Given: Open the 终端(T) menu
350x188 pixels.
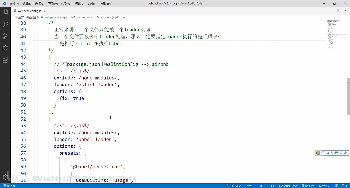Looking at the screenshot, I should coord(93,4).
